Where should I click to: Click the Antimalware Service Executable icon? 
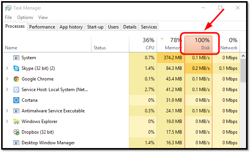(16, 111)
